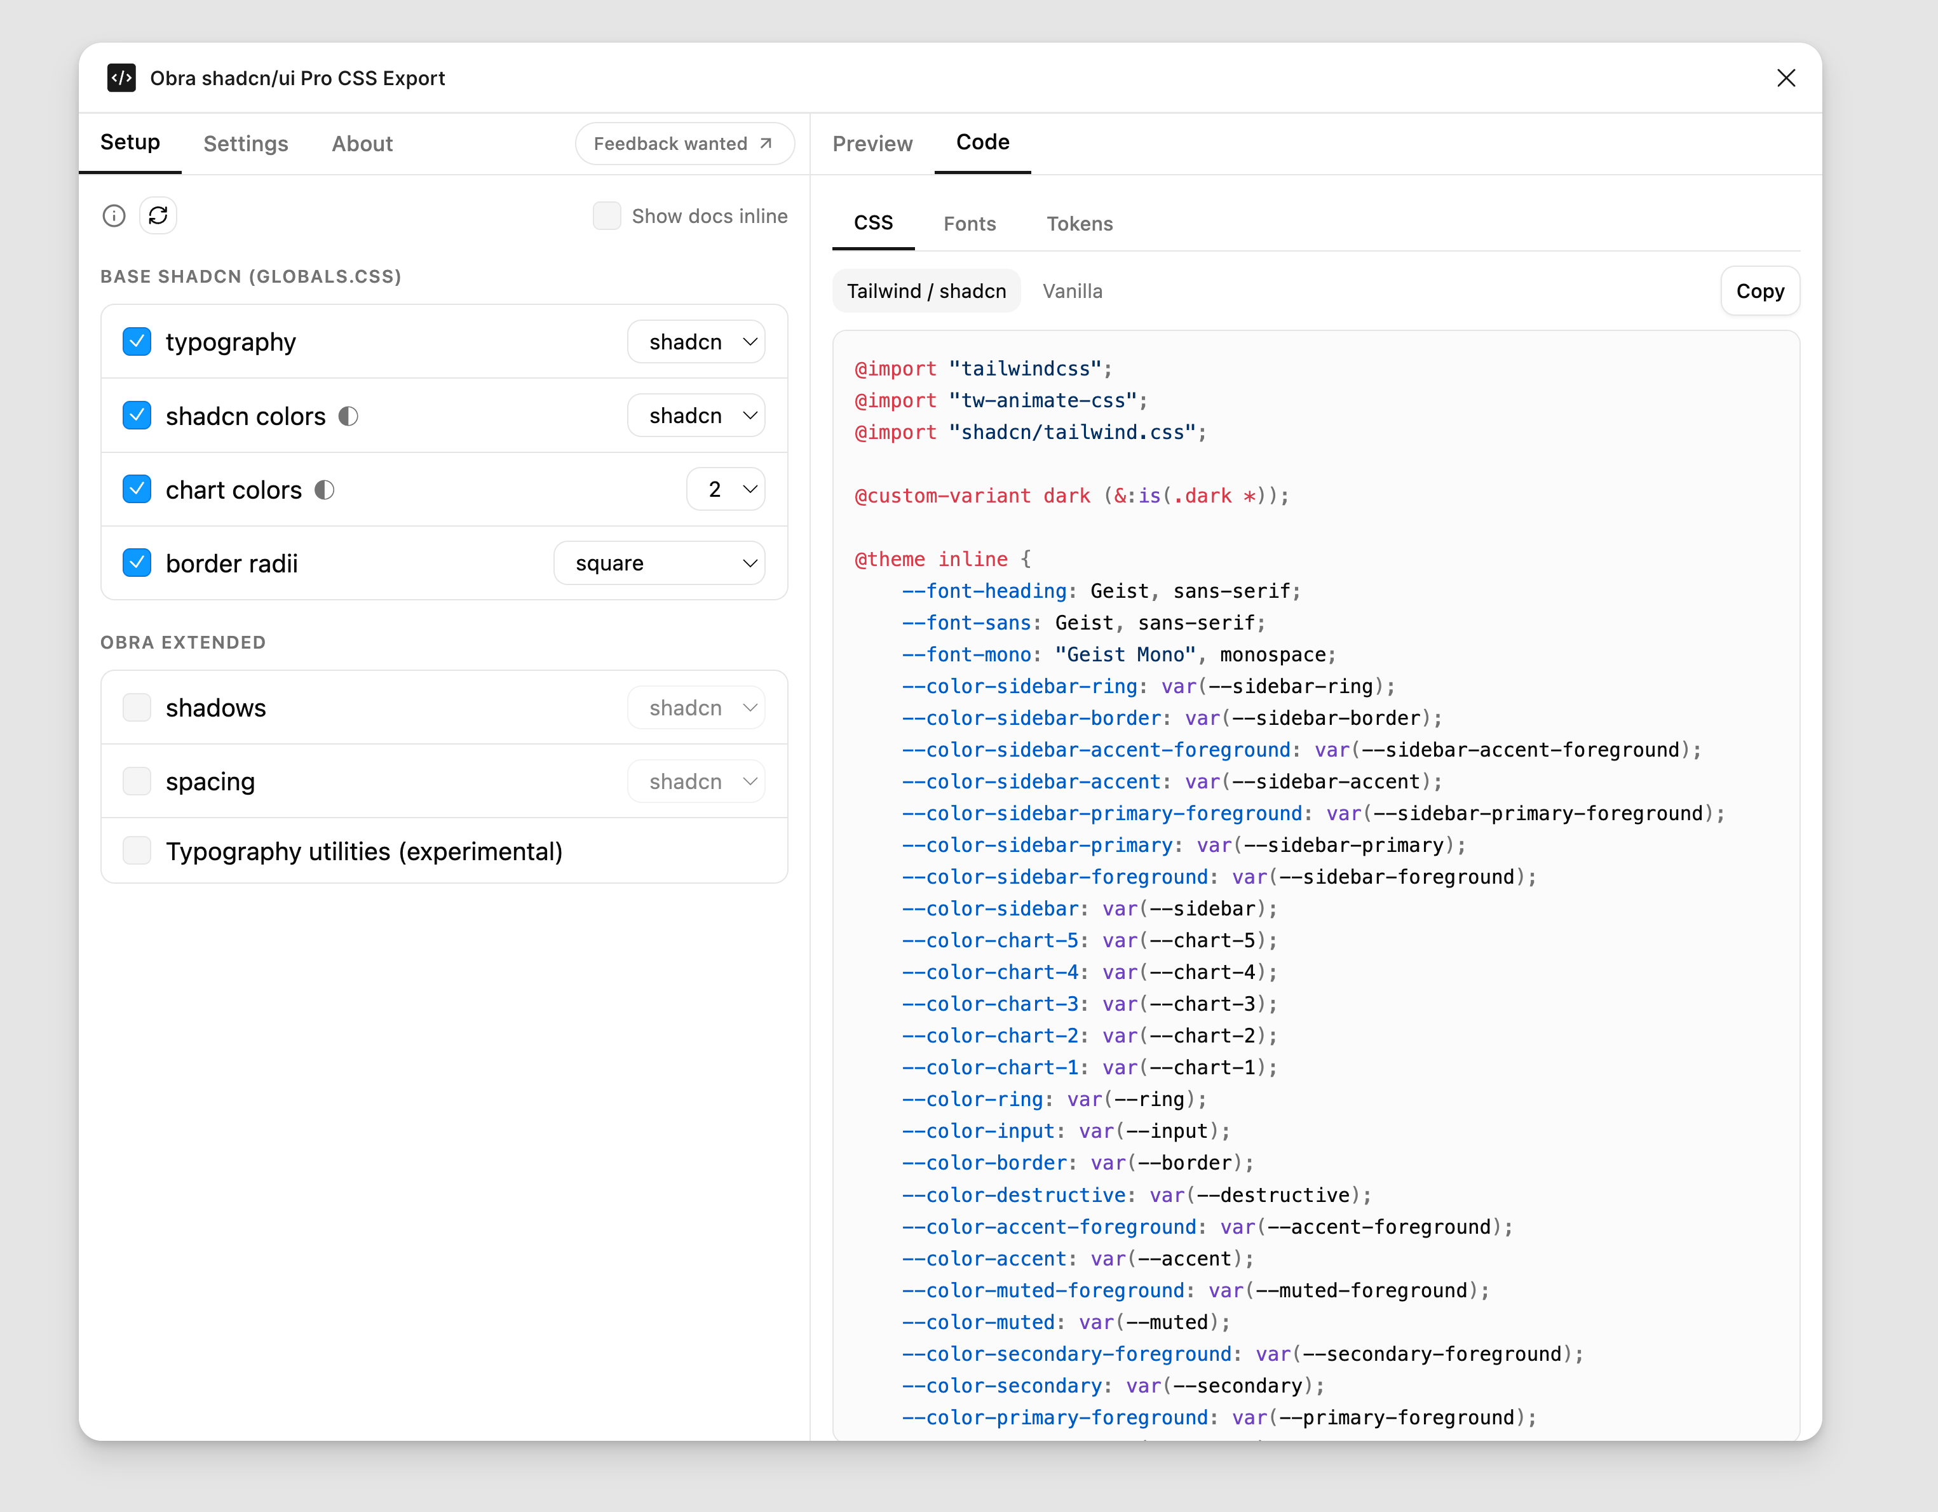Click the --color-sidebar-primary-foreground code line
The width and height of the screenshot is (1938, 1512).
(1313, 814)
